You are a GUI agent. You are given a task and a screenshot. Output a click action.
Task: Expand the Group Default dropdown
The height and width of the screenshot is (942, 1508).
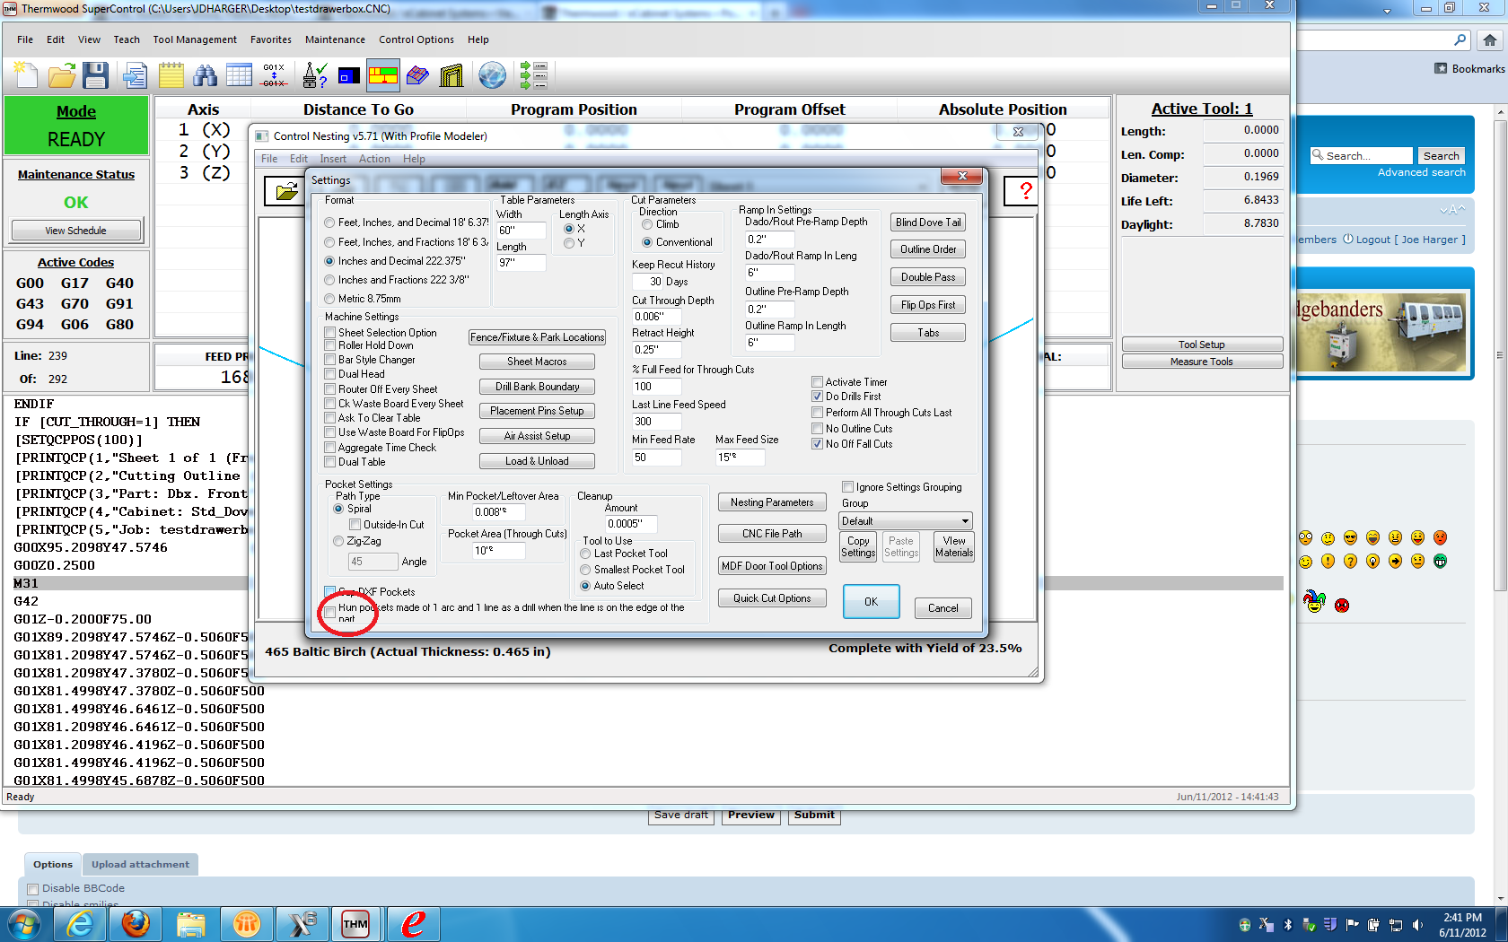point(965,521)
